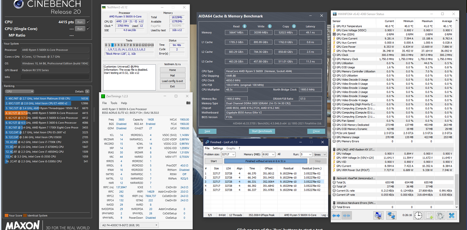Expand the Log panel in LinX status bar
This screenshot has height=230, width=467.
(x=324, y=215)
